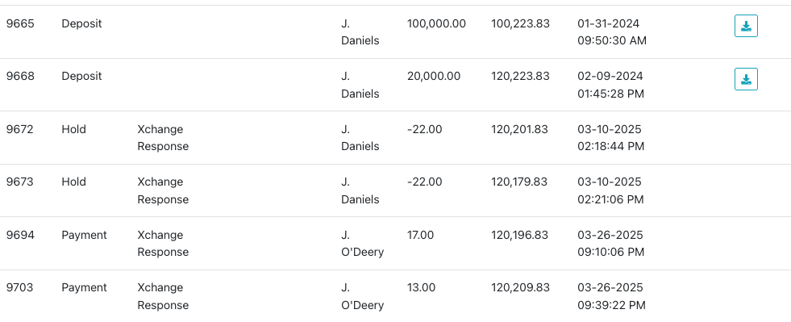The width and height of the screenshot is (791, 322).
Task: Open Xchange Response for hold 9673
Action: (x=163, y=190)
